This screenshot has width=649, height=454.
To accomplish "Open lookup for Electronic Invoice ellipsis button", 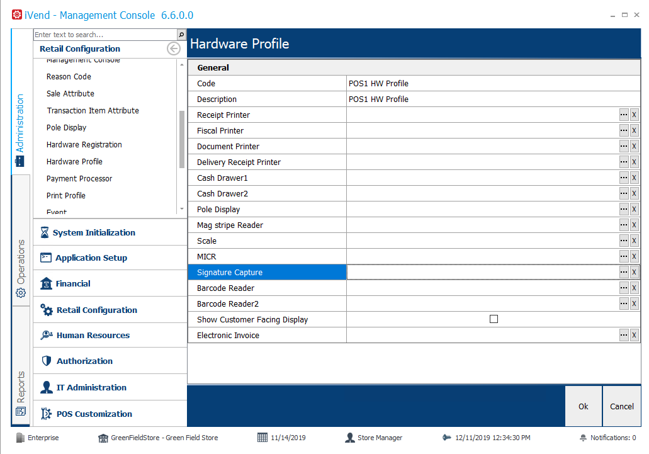I will pos(624,335).
